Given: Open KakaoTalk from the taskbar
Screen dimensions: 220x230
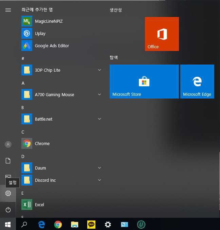Looking at the screenshot, I should [x=91, y=225].
